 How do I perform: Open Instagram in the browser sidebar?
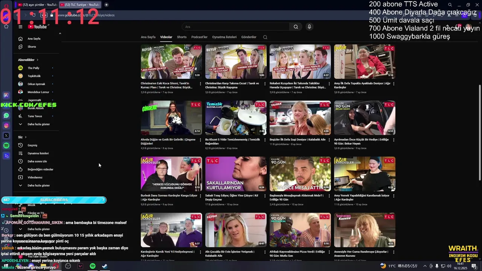[x=6, y=126]
